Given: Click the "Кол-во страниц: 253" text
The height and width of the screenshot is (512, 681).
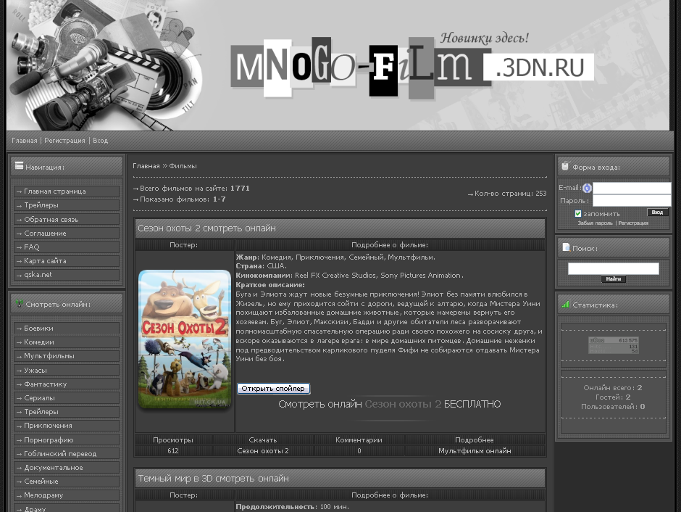Looking at the screenshot, I should pyautogui.click(x=510, y=194).
